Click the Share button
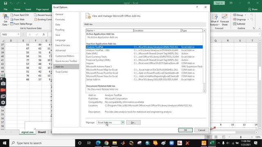The image size is (262, 147). tap(253, 9)
